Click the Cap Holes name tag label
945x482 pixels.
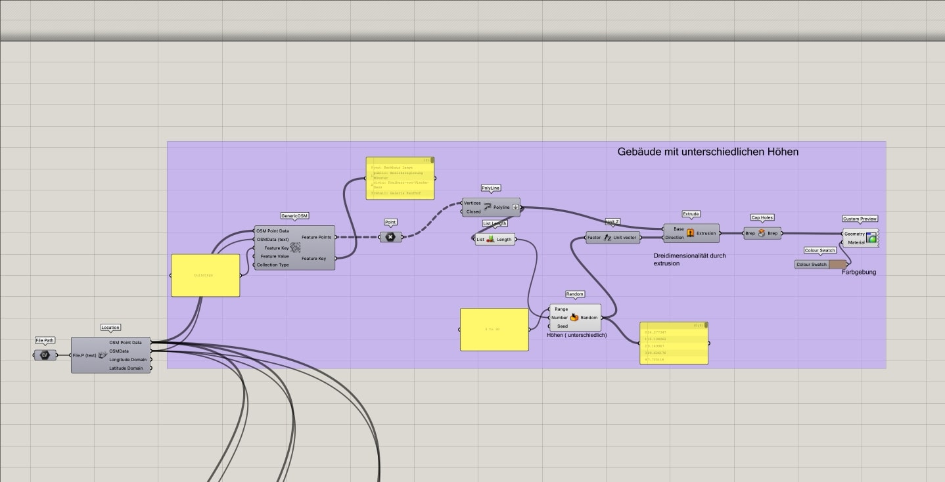761,217
